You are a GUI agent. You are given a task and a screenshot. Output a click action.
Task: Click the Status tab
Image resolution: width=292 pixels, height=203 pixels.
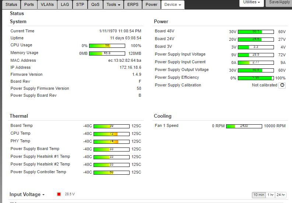(11, 5)
